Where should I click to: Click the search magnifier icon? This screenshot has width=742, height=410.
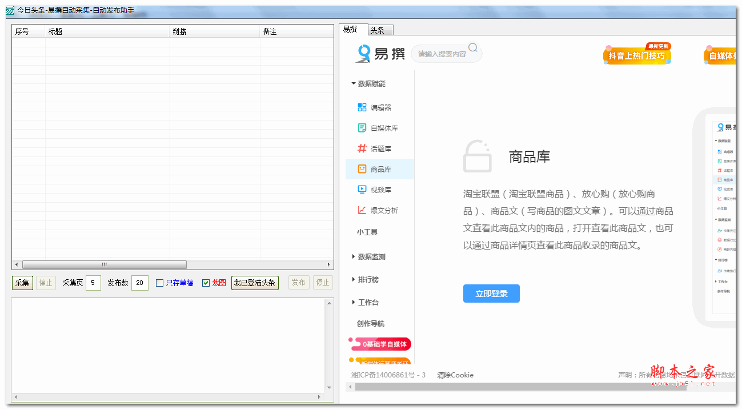(473, 47)
